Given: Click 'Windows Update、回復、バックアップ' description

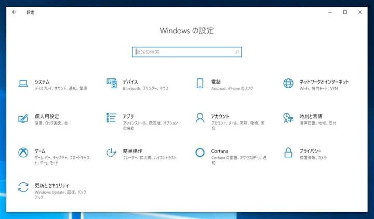Looking at the screenshot, I should point(61,195).
